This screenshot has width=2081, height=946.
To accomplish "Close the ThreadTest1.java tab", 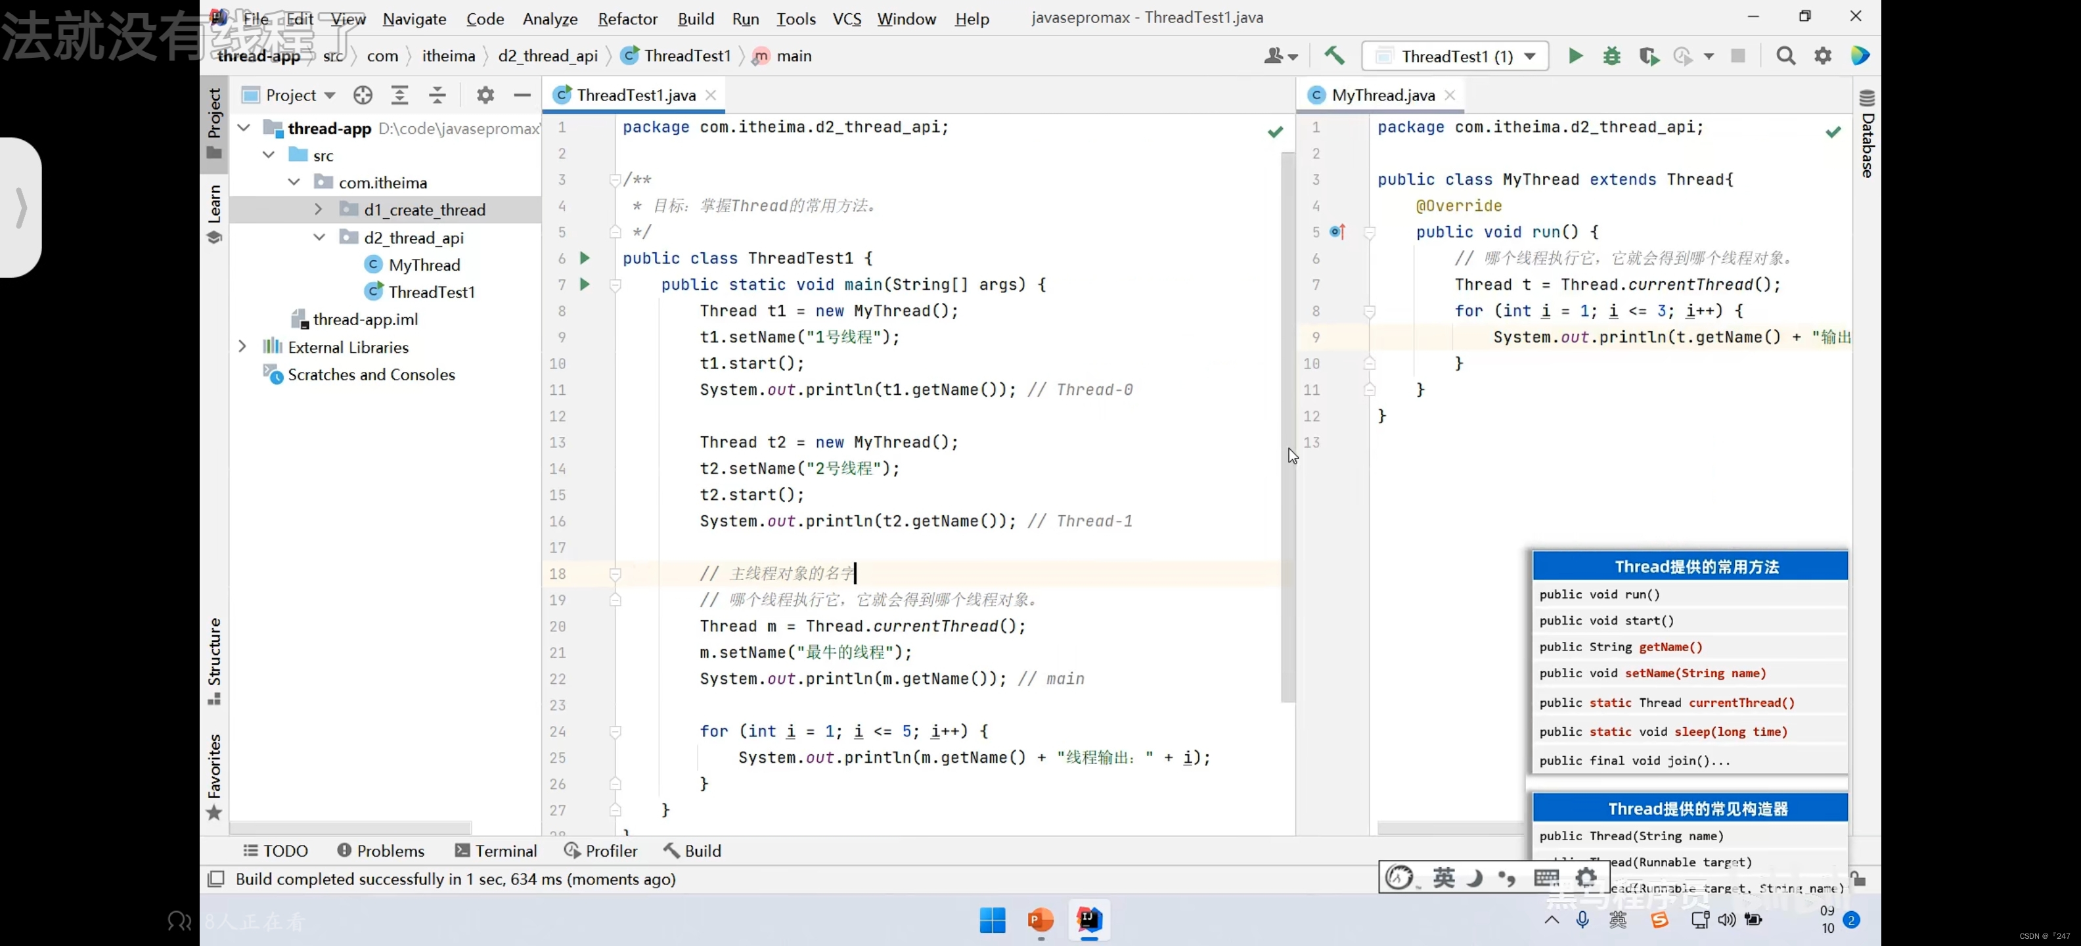I will click(x=711, y=95).
